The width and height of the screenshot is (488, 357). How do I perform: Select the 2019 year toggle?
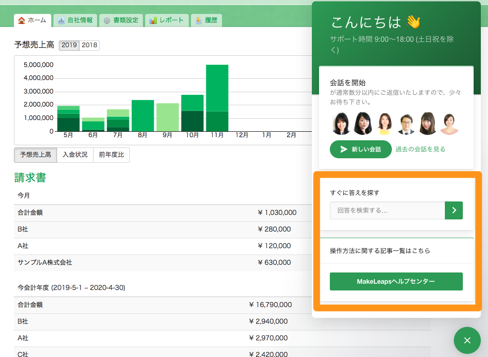pyautogui.click(x=69, y=45)
